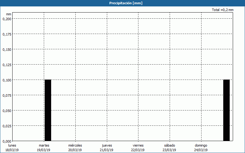Viewport: 245px width, 153px height.
Task: Click the 0,075 y-axis value
Action: point(7,95)
